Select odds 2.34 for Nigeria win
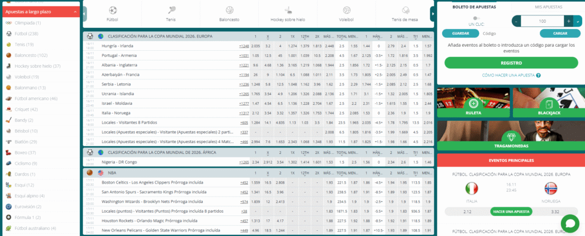The height and width of the screenshot is (236, 585). [255, 162]
